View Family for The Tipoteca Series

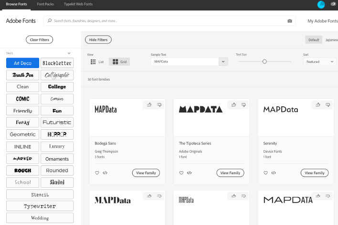tap(230, 173)
